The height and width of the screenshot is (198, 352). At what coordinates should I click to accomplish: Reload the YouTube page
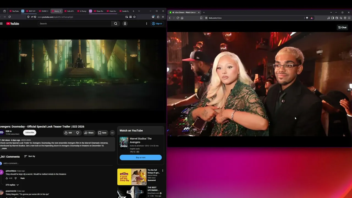(9, 17)
